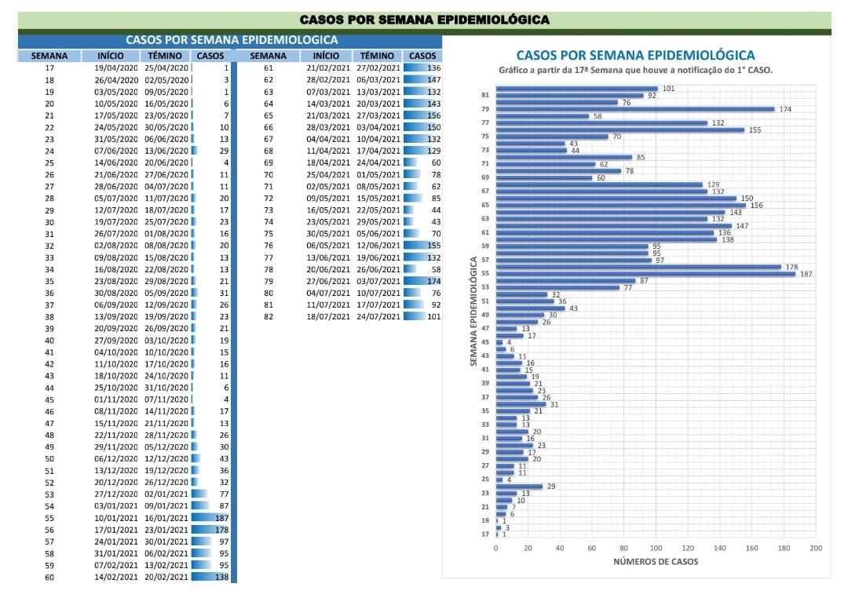Viewport: 848px width, 598px height.
Task: Click the end date 24/07/2021 cell
Action: (378, 316)
